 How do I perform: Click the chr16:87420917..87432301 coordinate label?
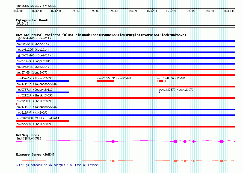click(36, 6)
